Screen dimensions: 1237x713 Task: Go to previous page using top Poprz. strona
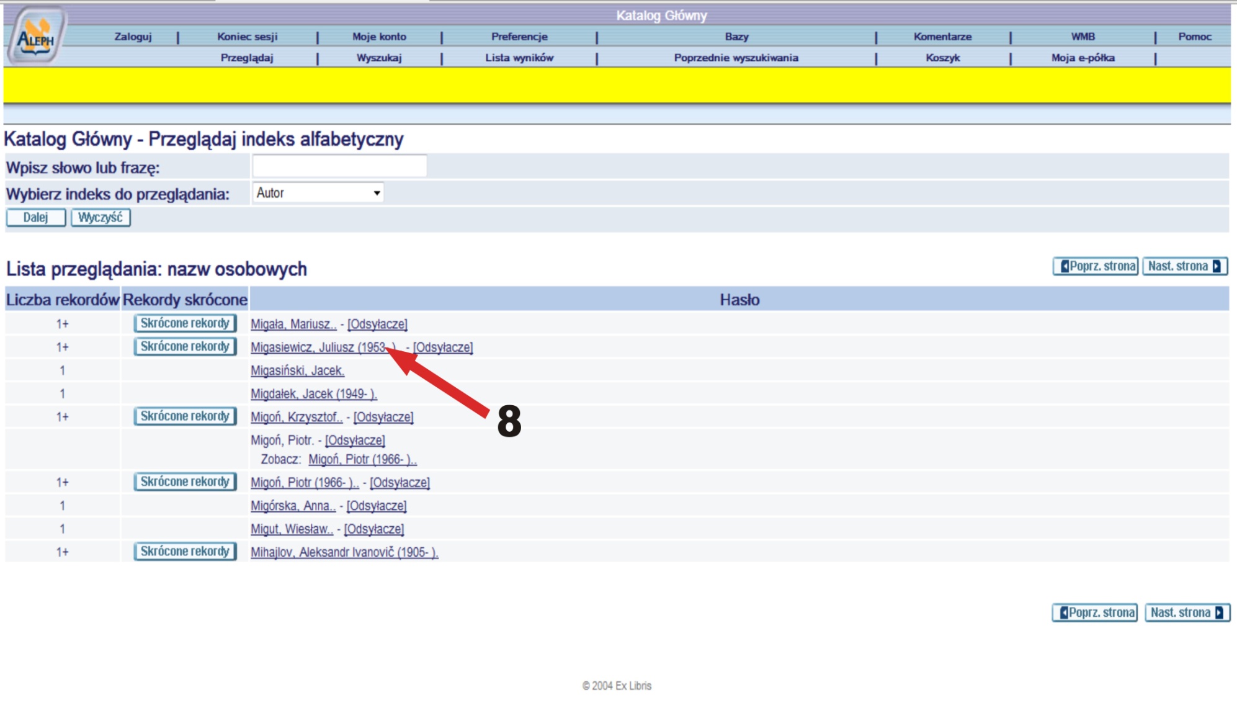tap(1096, 266)
